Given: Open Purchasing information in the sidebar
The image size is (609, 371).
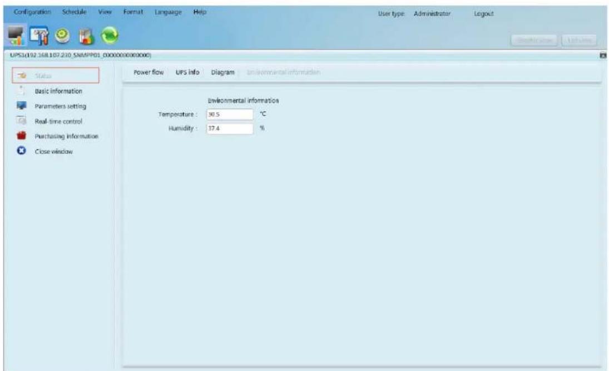Looking at the screenshot, I should pyautogui.click(x=66, y=137).
